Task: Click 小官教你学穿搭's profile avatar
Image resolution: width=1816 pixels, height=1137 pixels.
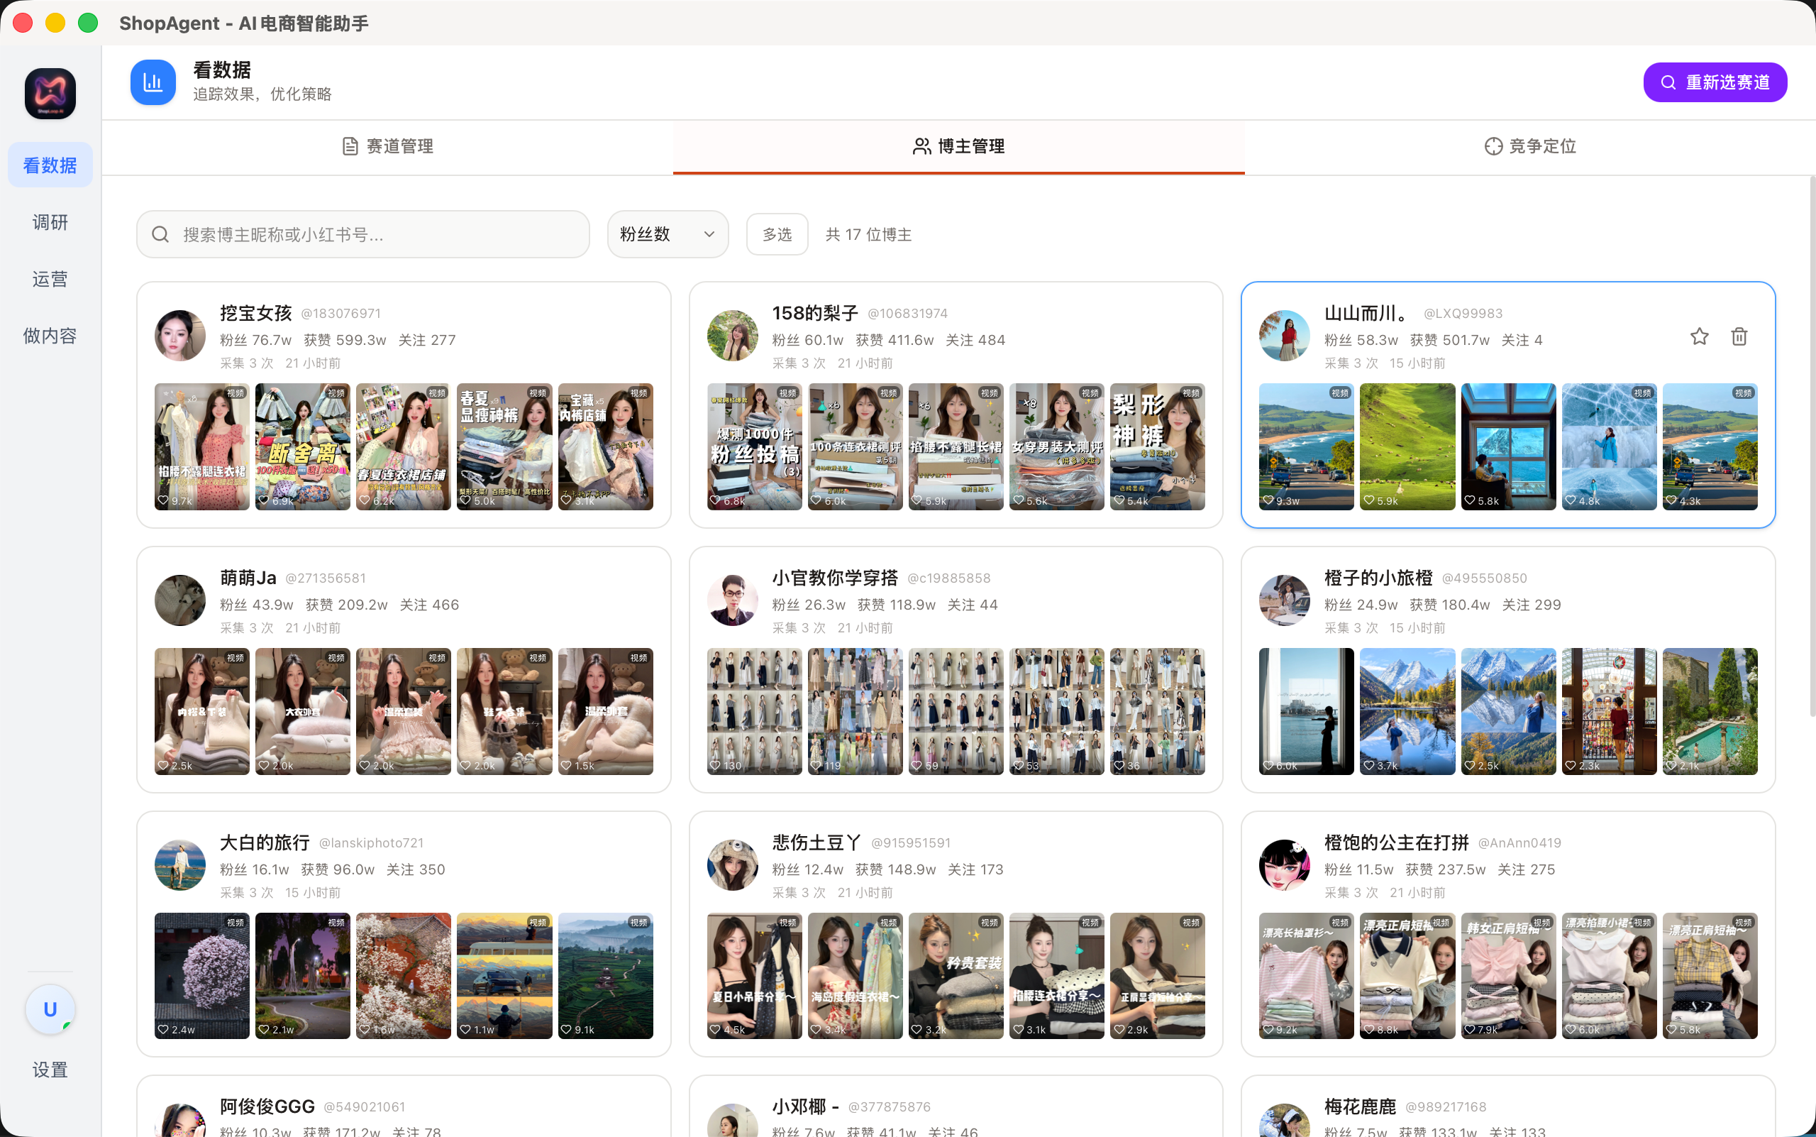Action: (732, 600)
